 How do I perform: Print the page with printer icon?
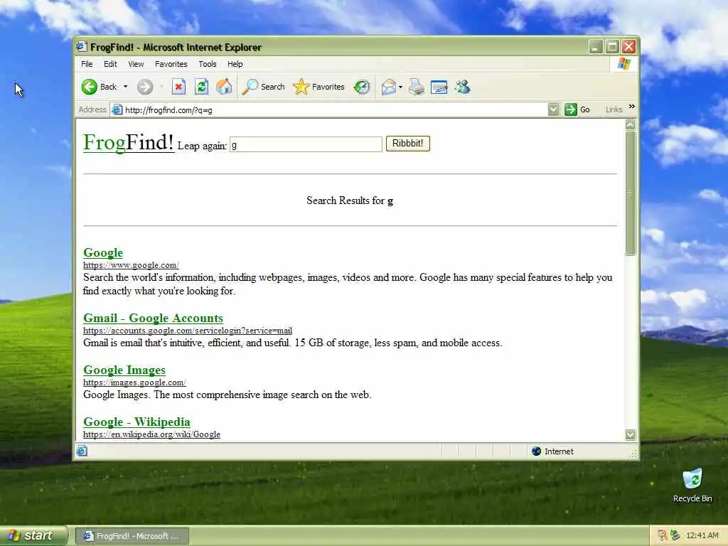[x=417, y=87]
